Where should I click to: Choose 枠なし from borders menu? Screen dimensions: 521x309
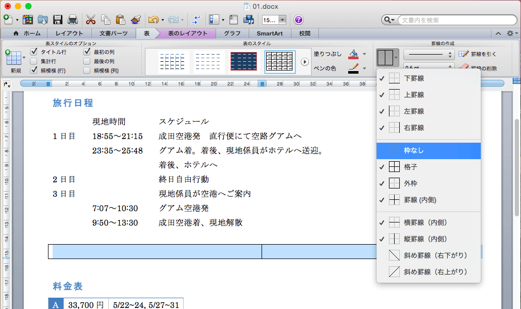429,151
